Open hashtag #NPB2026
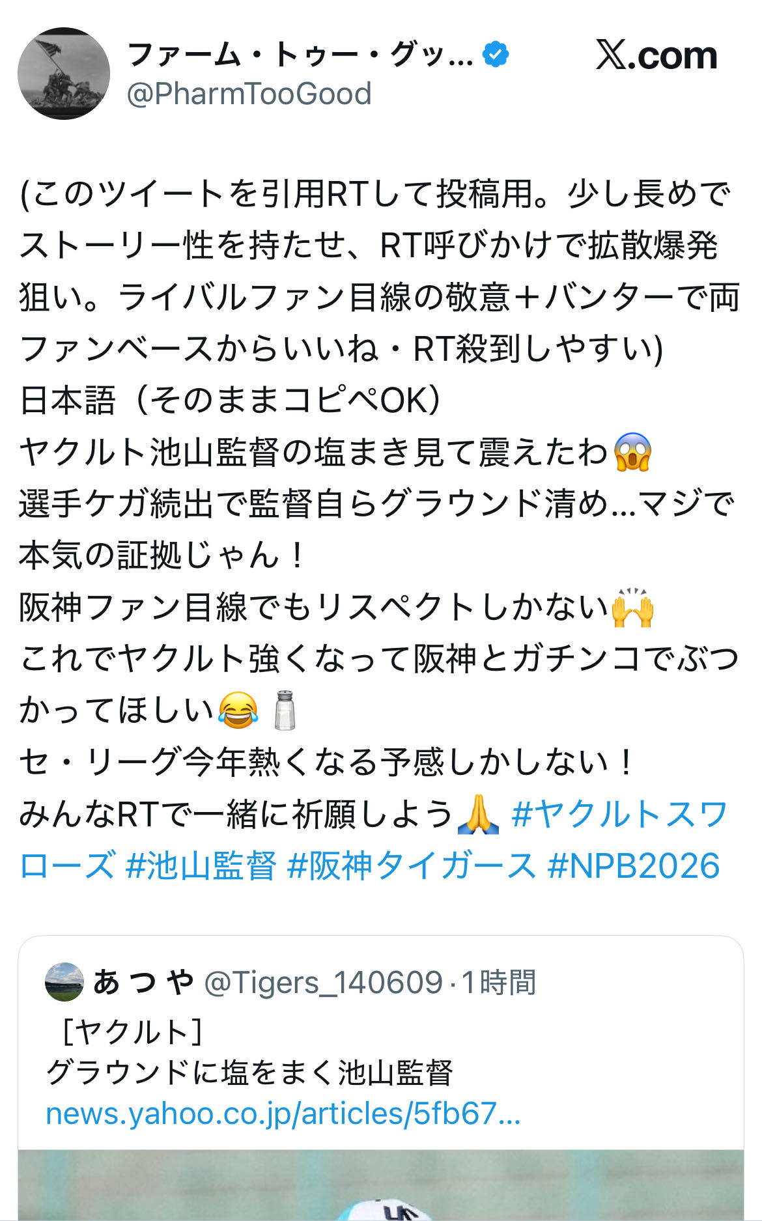Viewport: 762px width, 1221px height. pyautogui.click(x=634, y=865)
